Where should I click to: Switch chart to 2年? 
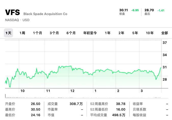coord(121,33)
